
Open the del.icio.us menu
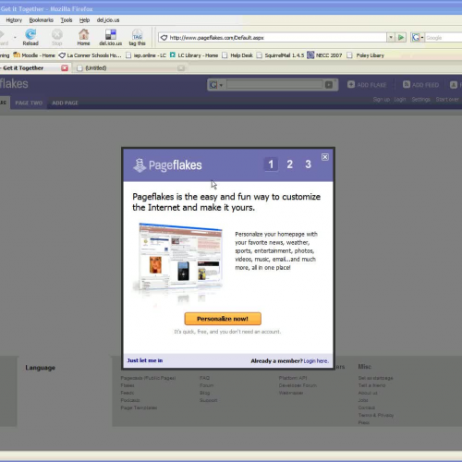click(108, 20)
